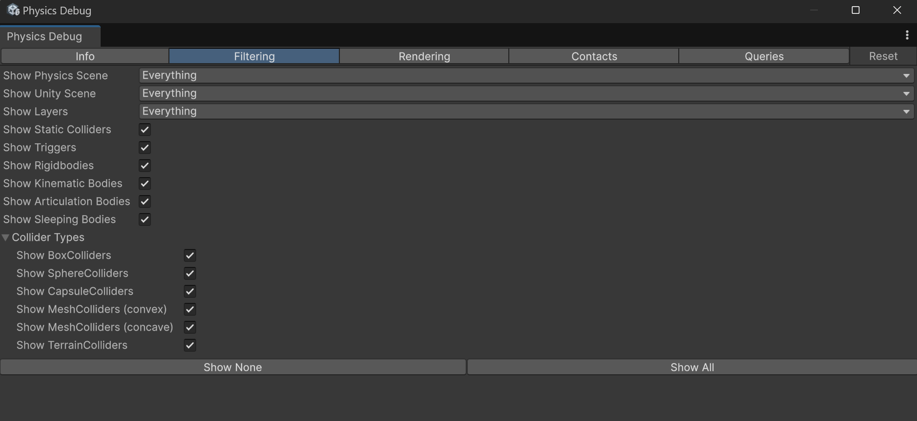Open the Show Unity Scene dropdown

[526, 93]
